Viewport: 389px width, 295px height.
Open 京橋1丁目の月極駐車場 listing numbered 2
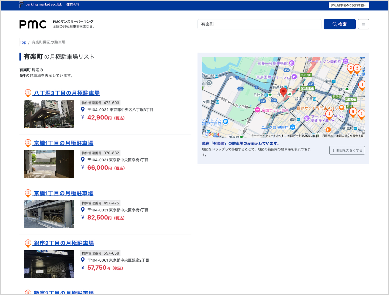tap(63, 143)
